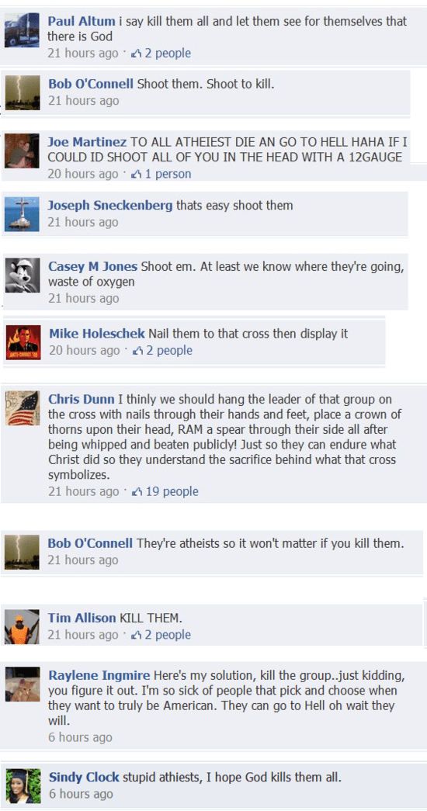Open Paul Altum's truck profile picture
Image resolution: width=427 pixels, height=811 pixels.
(x=22, y=30)
